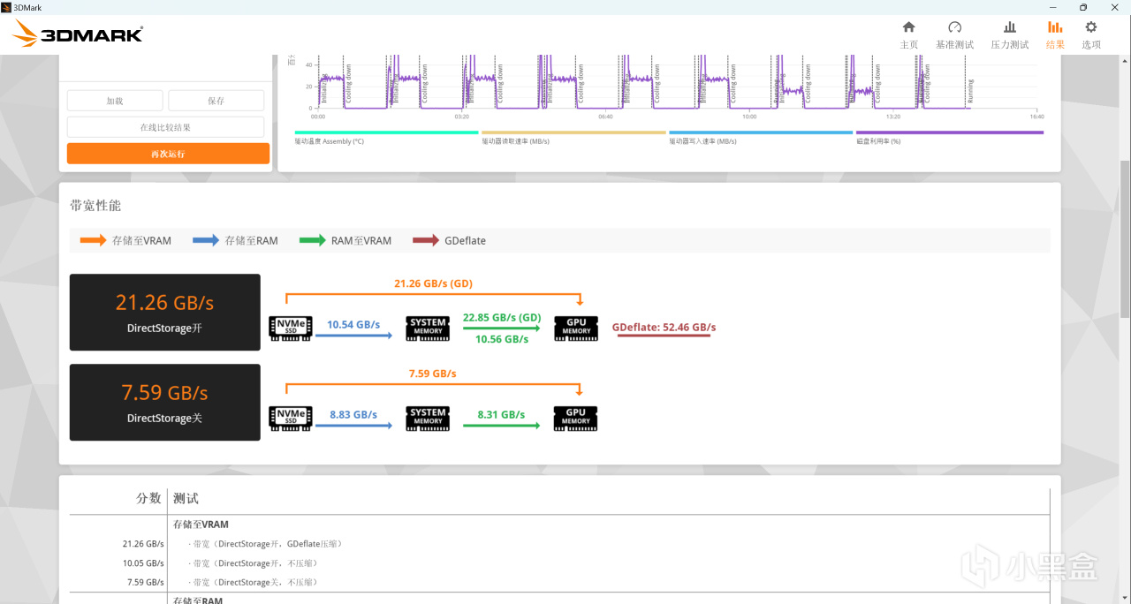Open the 压力测试 stress test icon
1131x604 pixels.
1010,27
